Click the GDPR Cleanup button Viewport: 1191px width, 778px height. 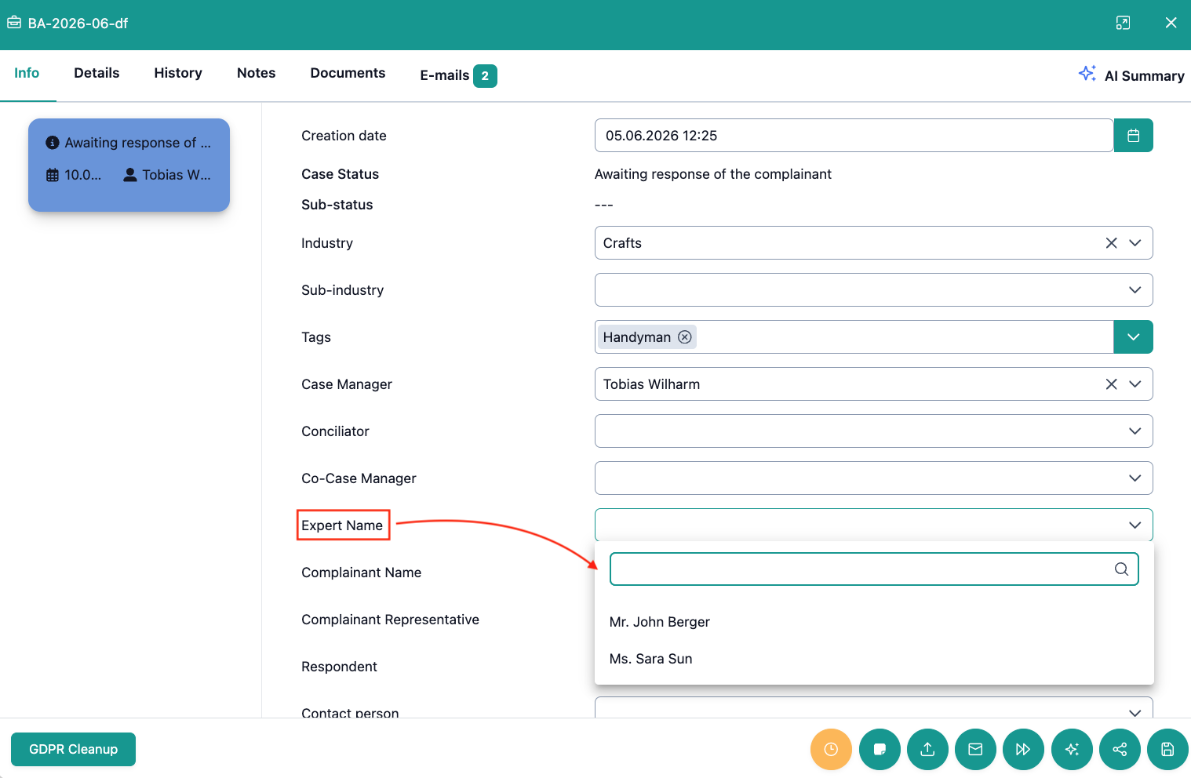tap(73, 749)
